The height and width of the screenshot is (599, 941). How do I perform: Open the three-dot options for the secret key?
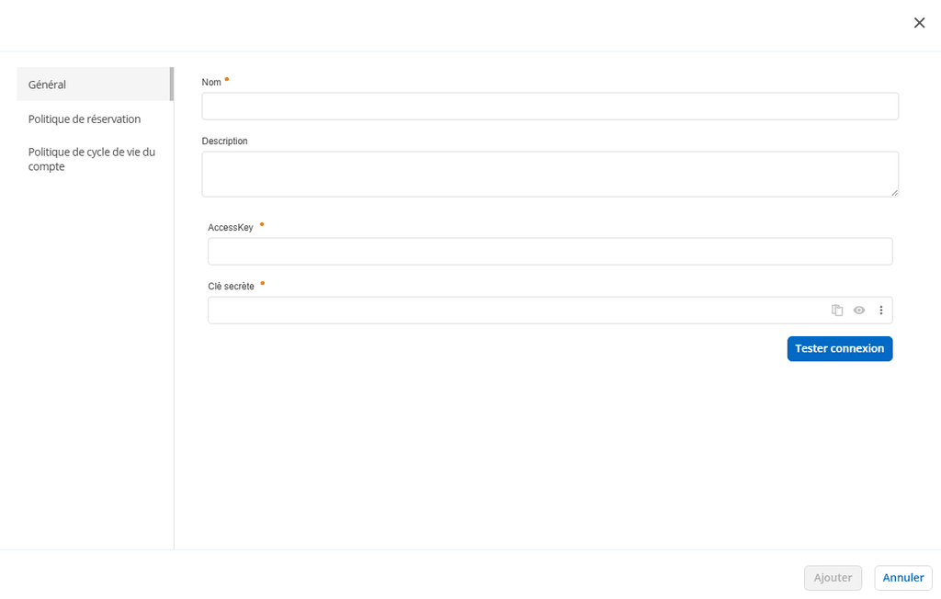tap(881, 310)
